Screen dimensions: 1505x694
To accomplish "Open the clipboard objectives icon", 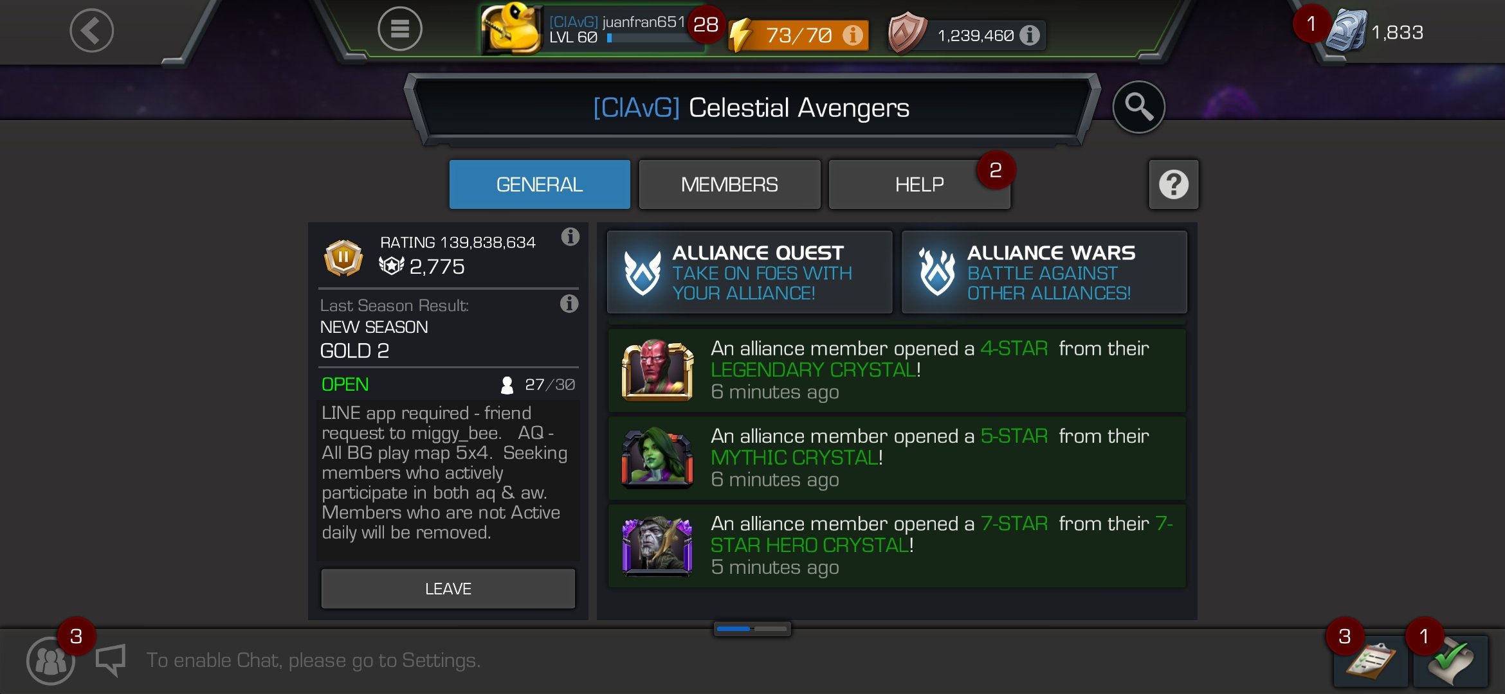I will click(x=1370, y=661).
